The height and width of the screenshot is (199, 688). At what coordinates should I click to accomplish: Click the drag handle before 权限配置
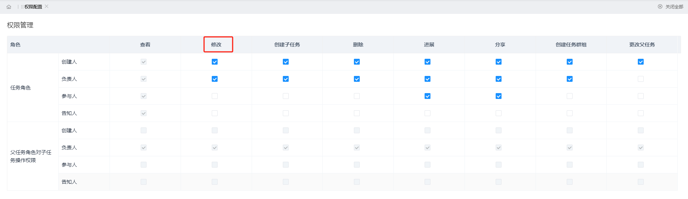(x=22, y=7)
